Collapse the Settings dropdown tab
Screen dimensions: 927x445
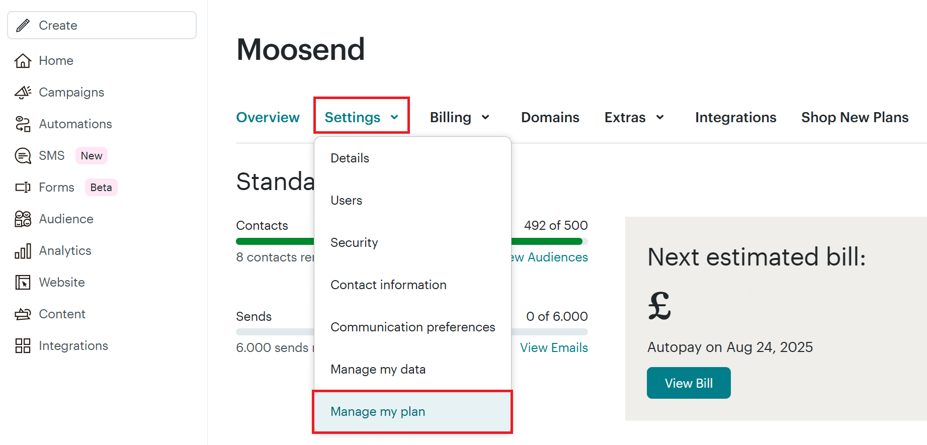(361, 117)
